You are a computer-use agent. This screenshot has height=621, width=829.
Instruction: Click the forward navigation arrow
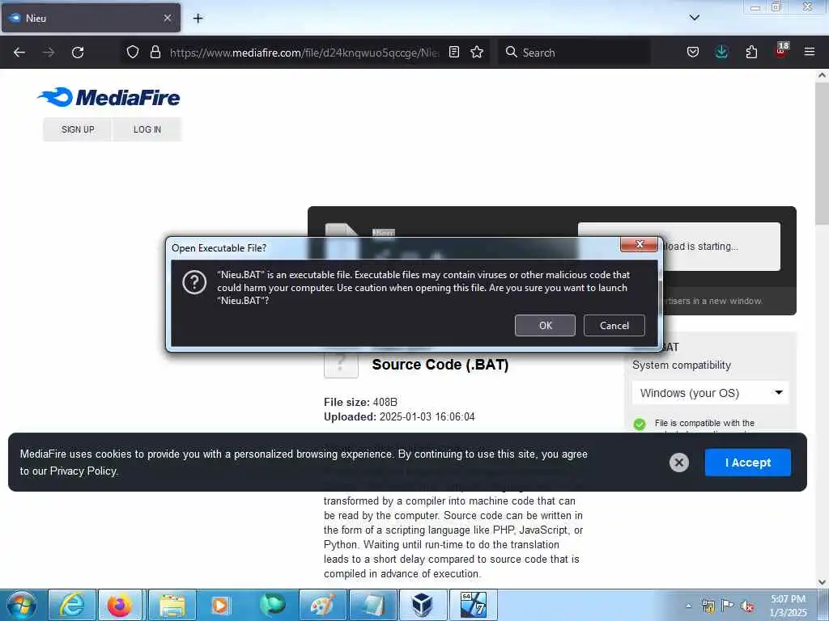(x=49, y=53)
